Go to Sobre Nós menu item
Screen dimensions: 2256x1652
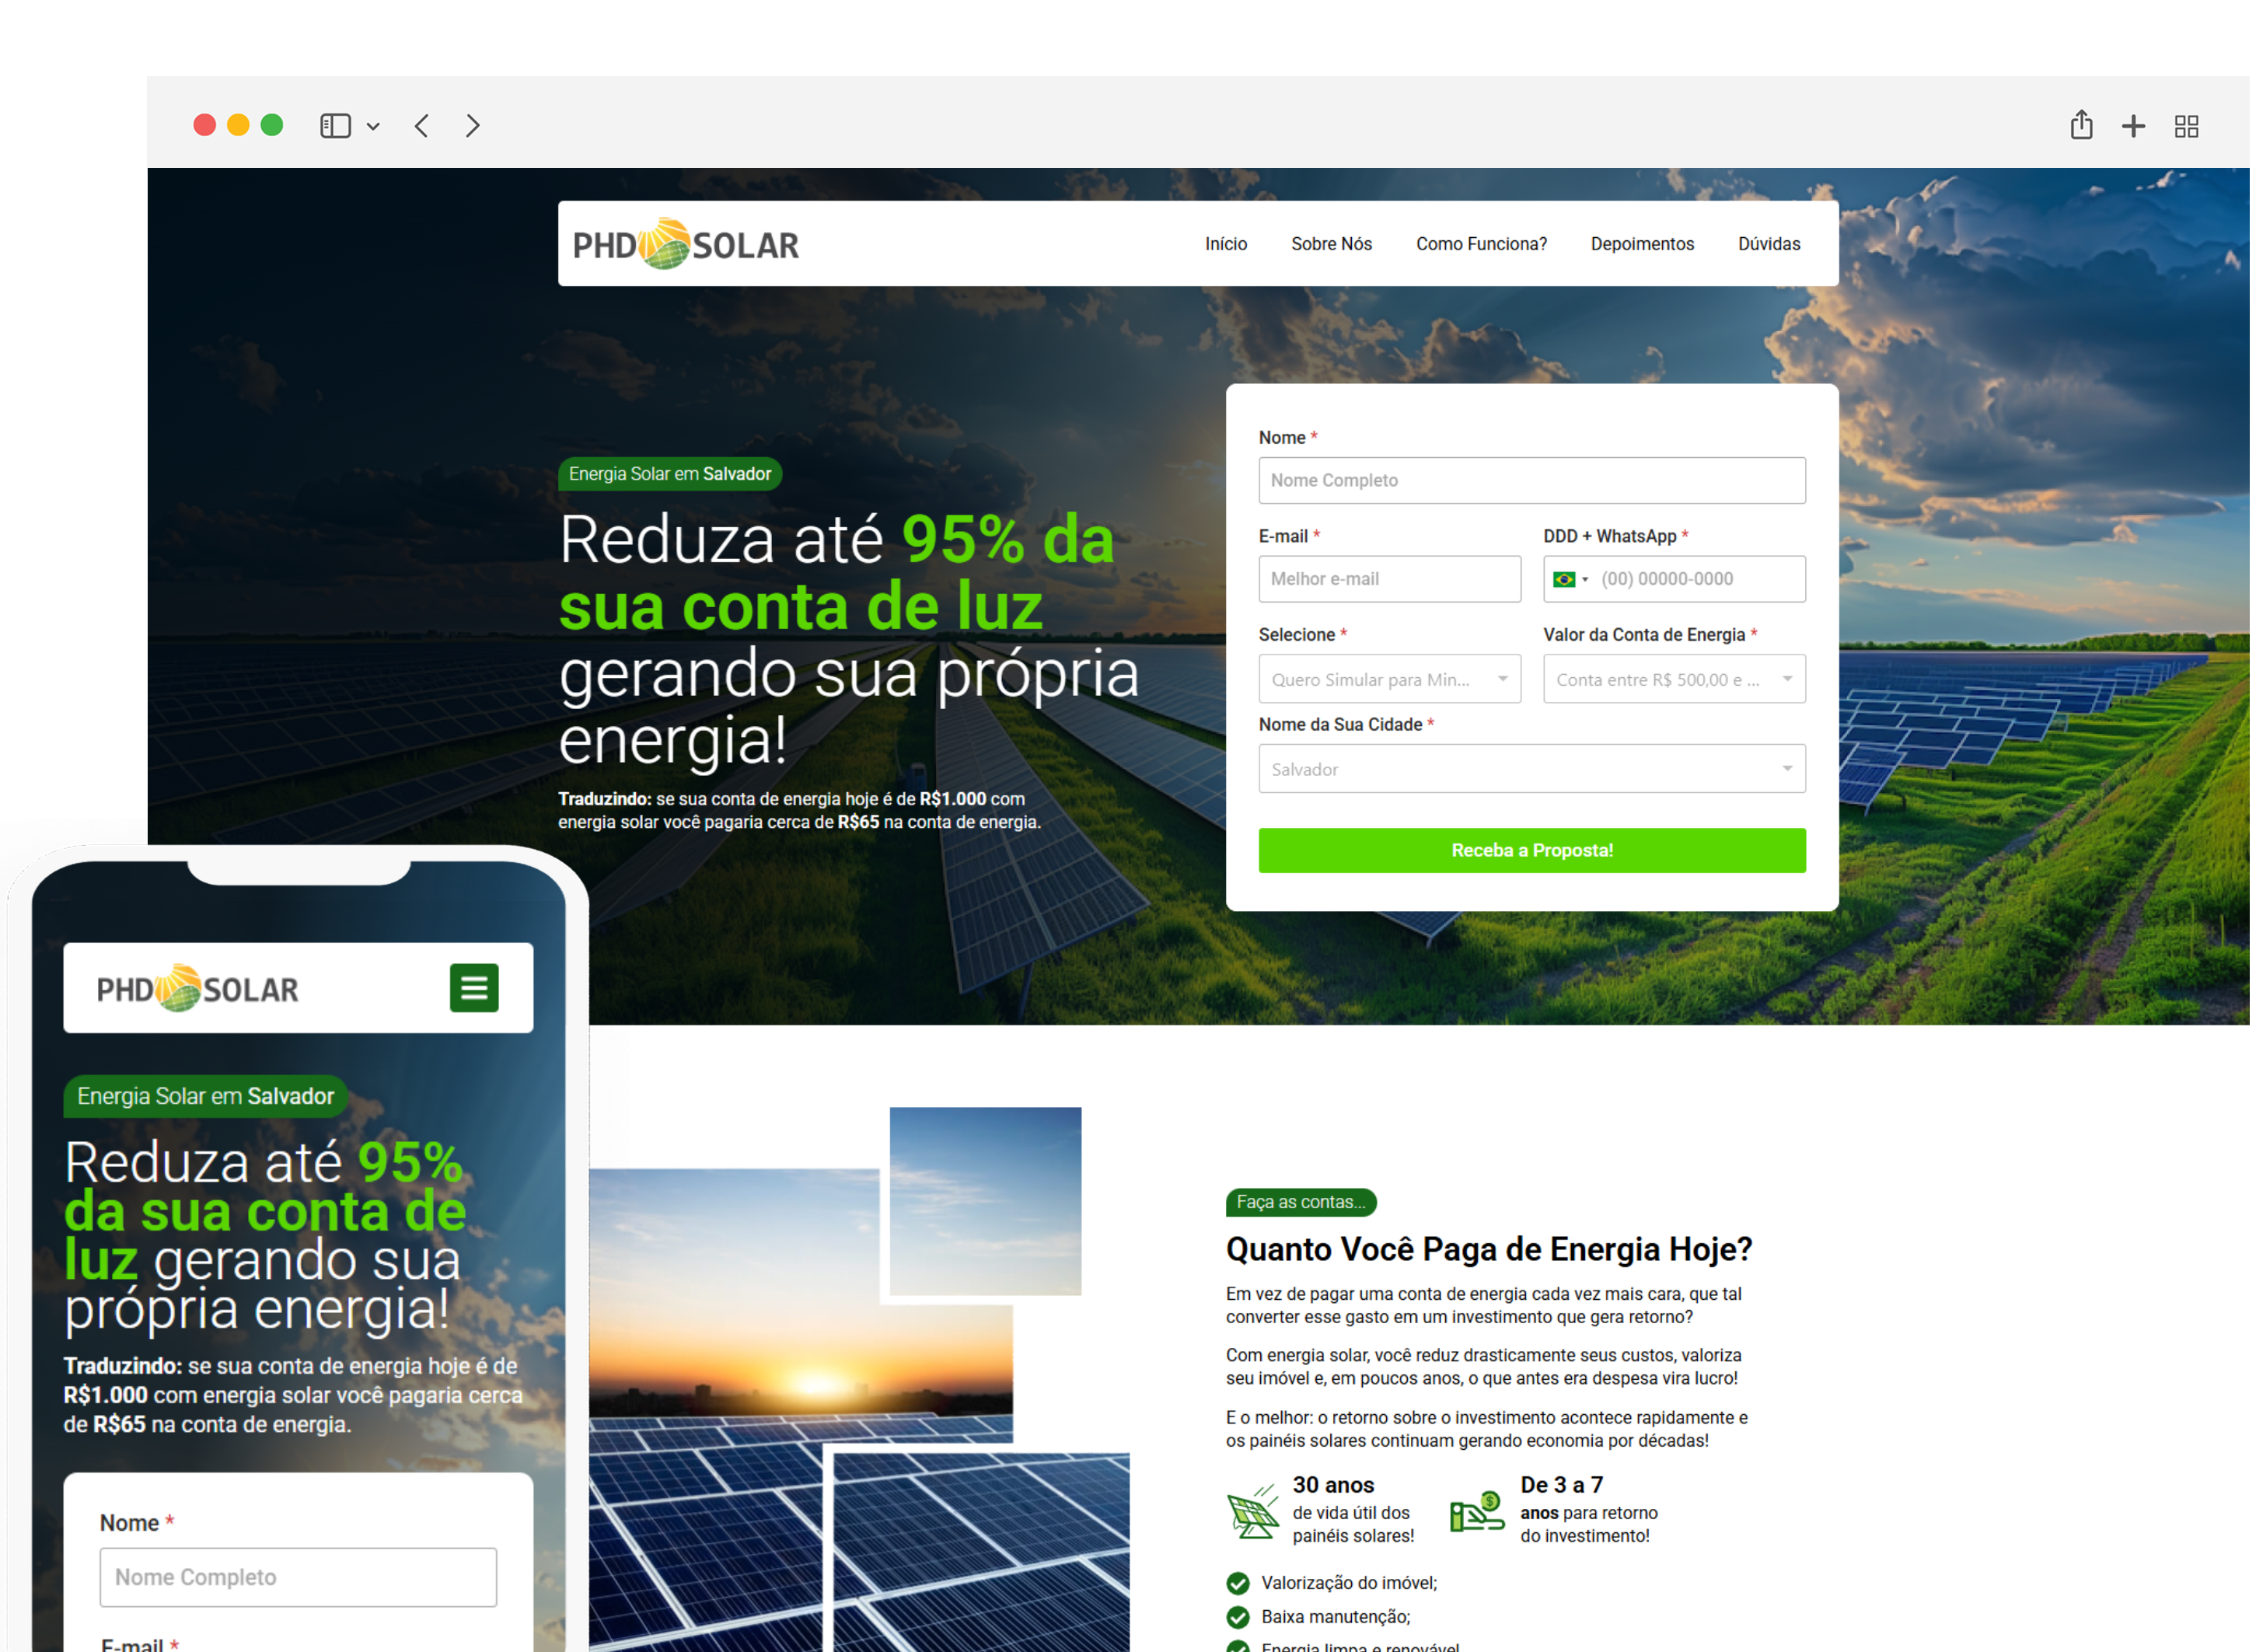pyautogui.click(x=1331, y=244)
